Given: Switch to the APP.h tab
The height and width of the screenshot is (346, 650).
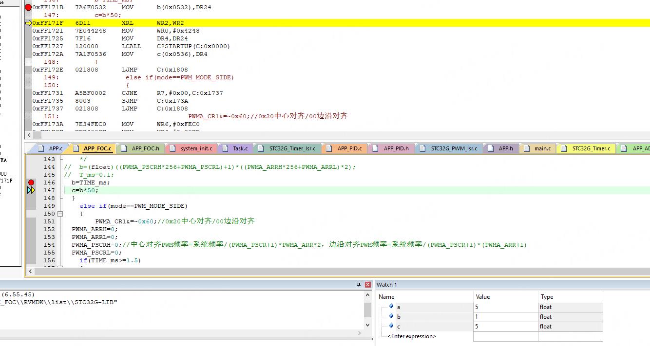Looking at the screenshot, I should (501, 148).
